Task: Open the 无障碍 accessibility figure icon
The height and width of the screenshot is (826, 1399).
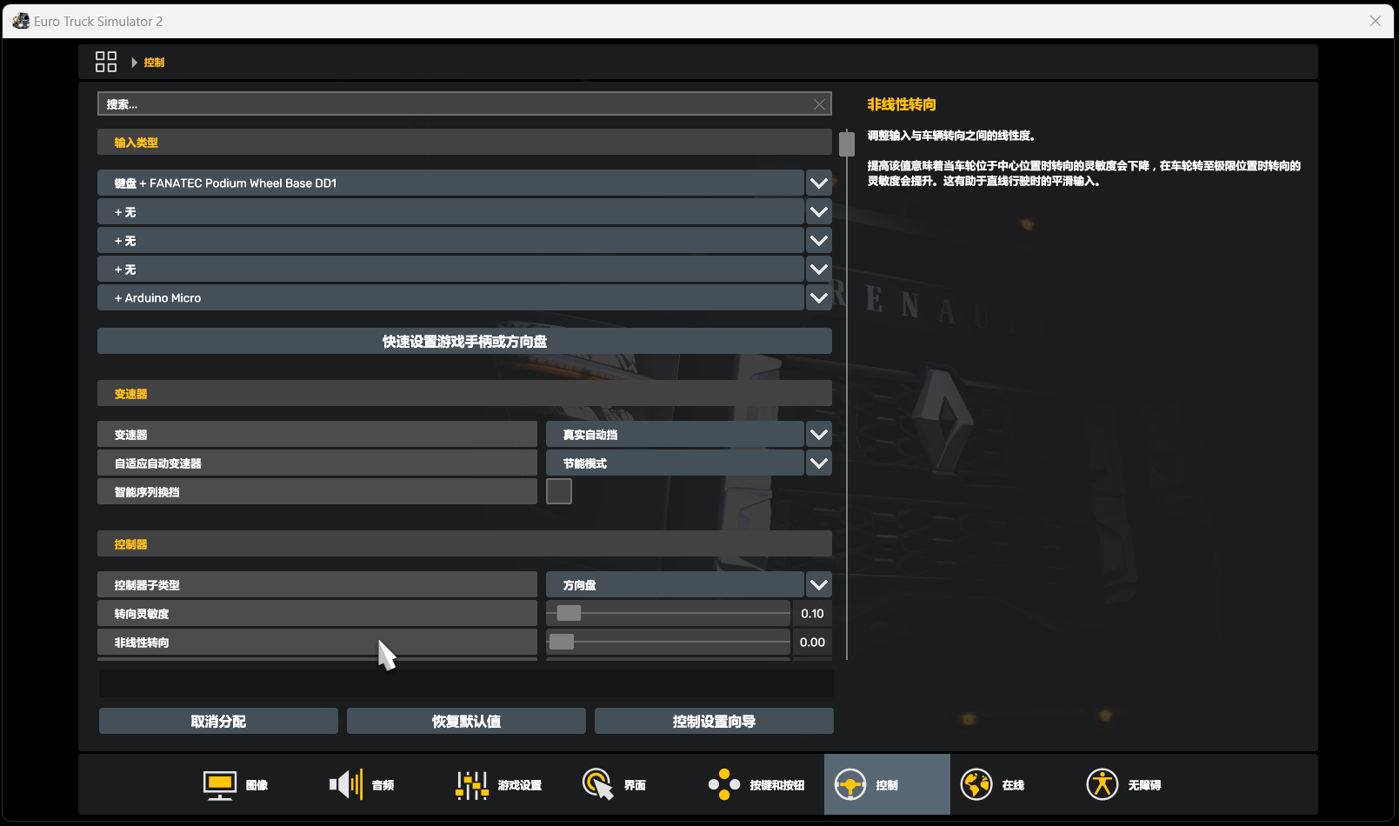Action: click(1102, 785)
